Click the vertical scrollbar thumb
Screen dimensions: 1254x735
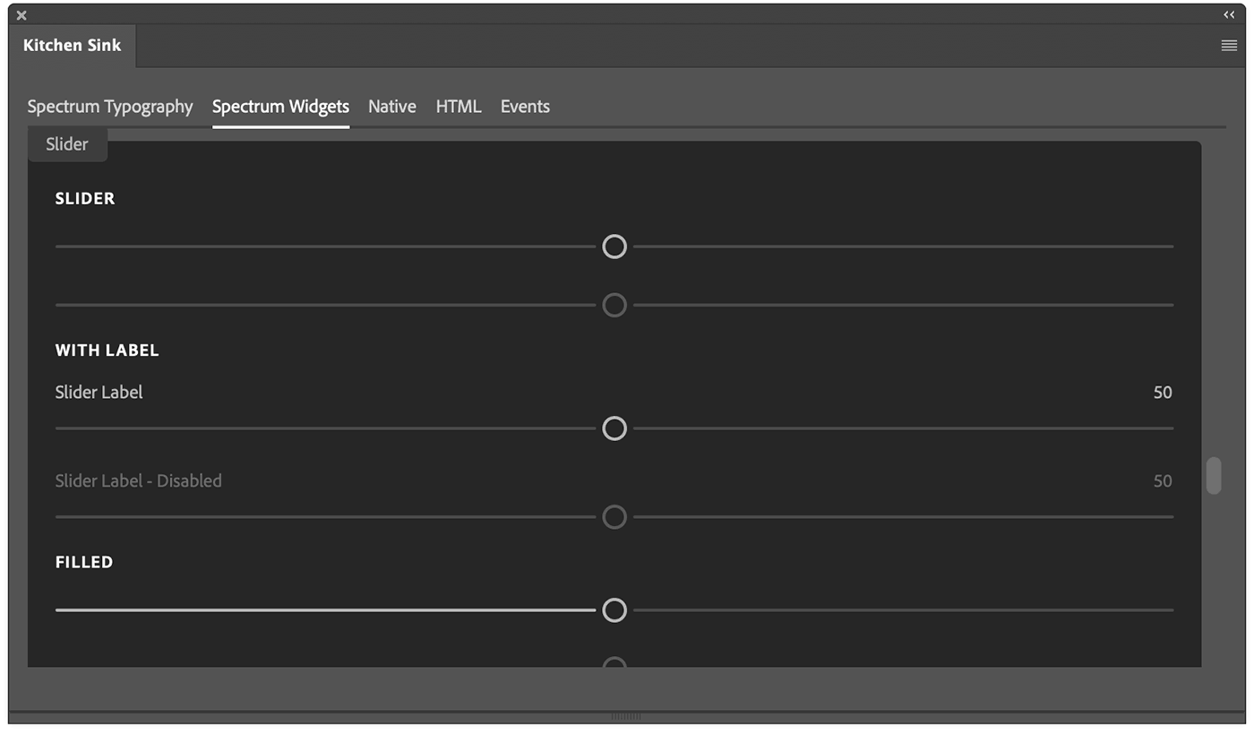click(x=1214, y=476)
